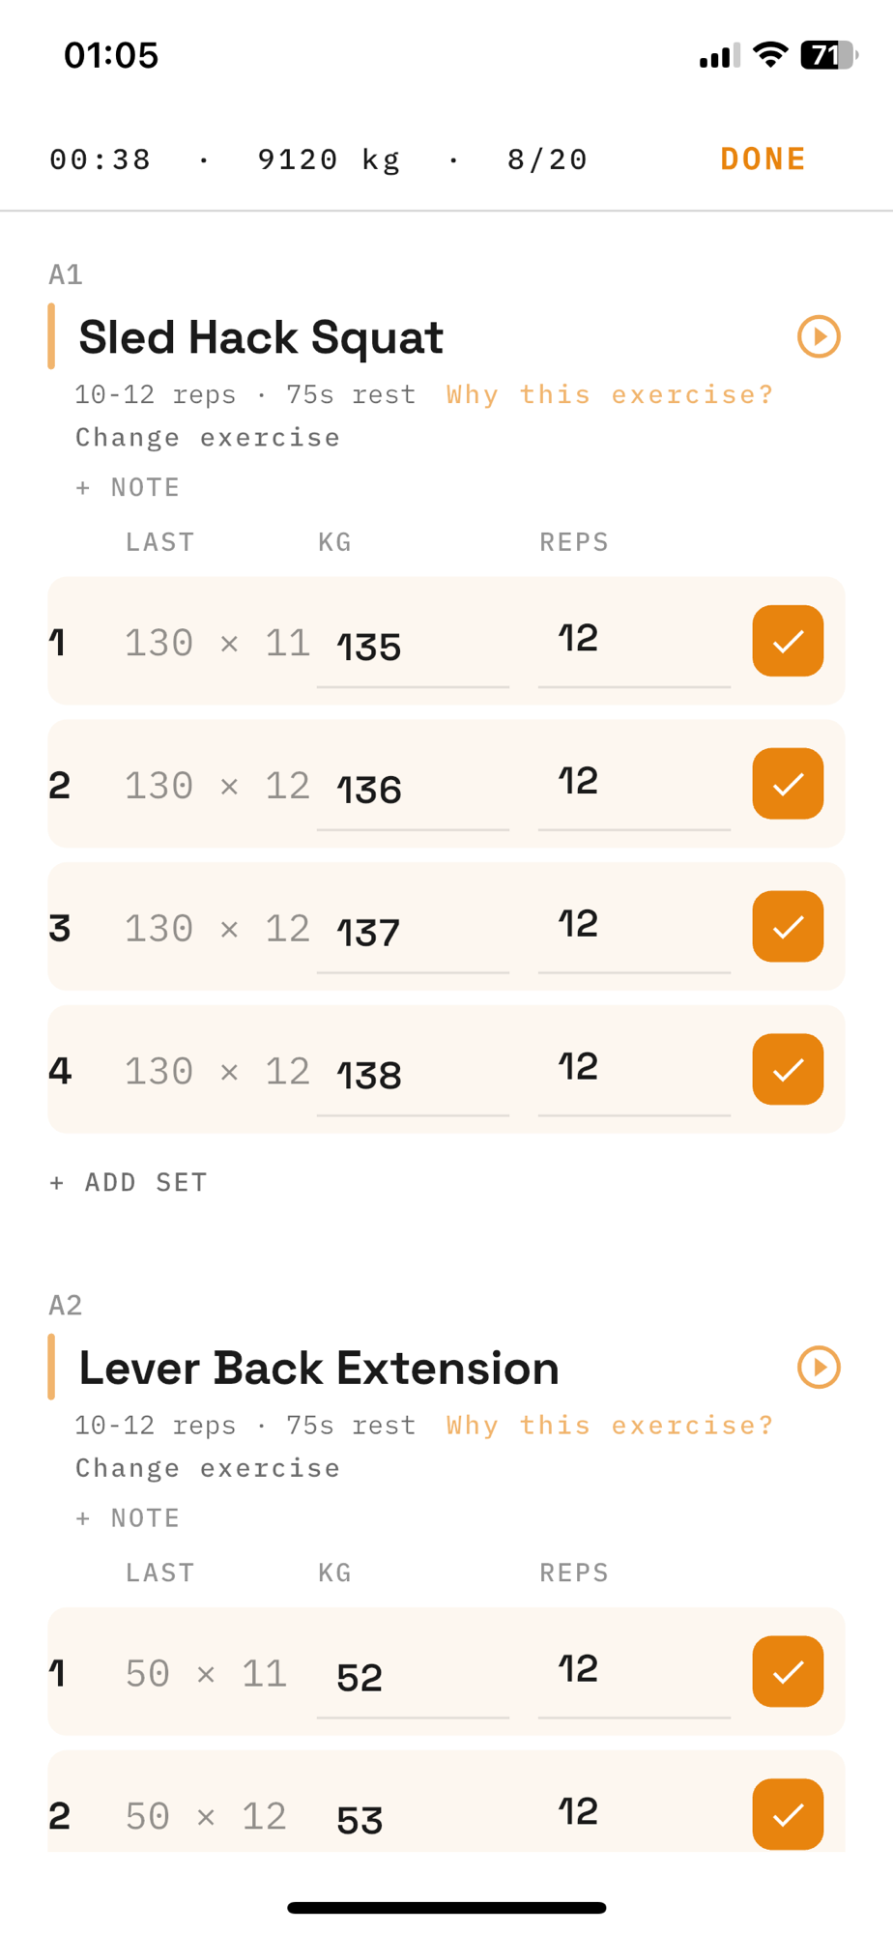Edit the 52 kg field for back extension
The width and height of the screenshot is (893, 1933).
click(x=413, y=1677)
